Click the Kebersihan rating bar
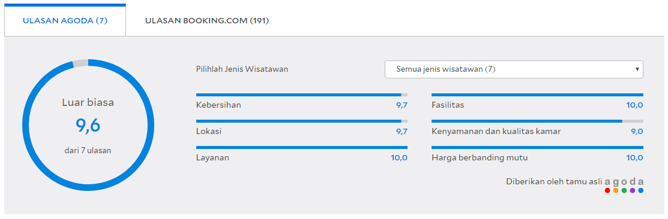668x219 pixels. [302, 95]
